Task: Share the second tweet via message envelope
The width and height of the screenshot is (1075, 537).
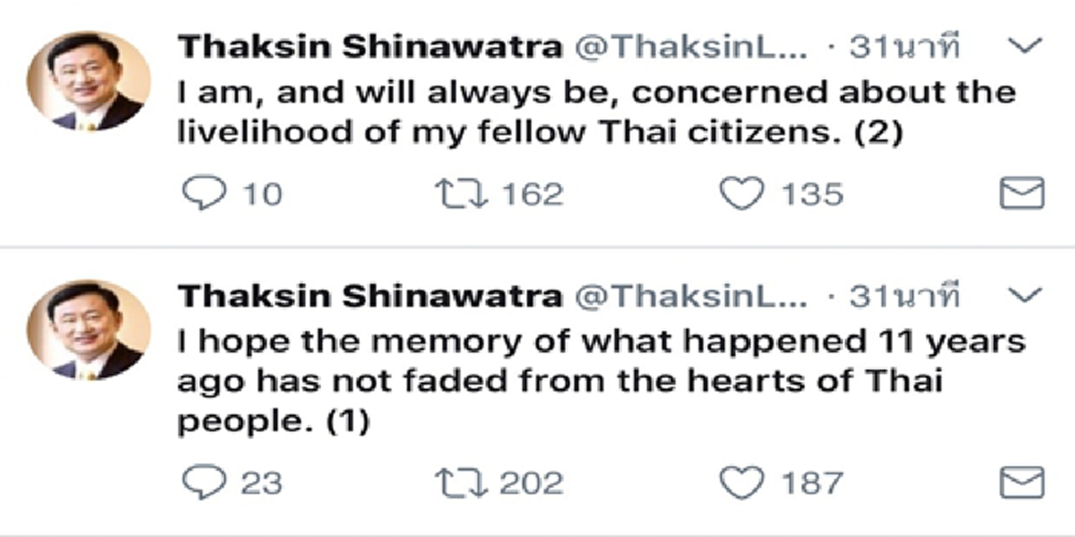Action: coord(1021,483)
